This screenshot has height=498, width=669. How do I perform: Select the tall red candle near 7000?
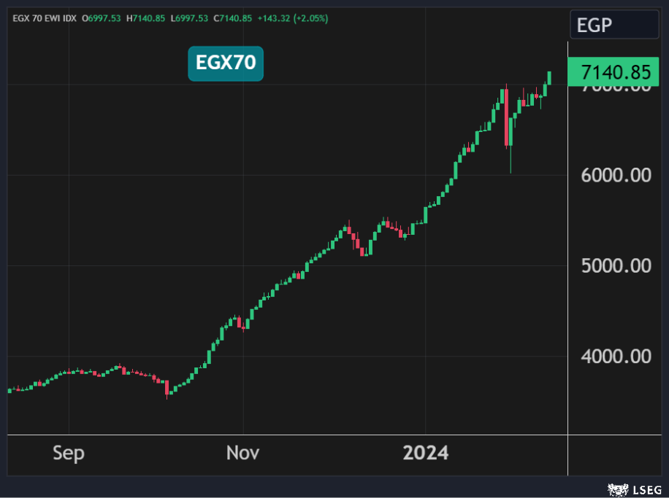[x=506, y=117]
